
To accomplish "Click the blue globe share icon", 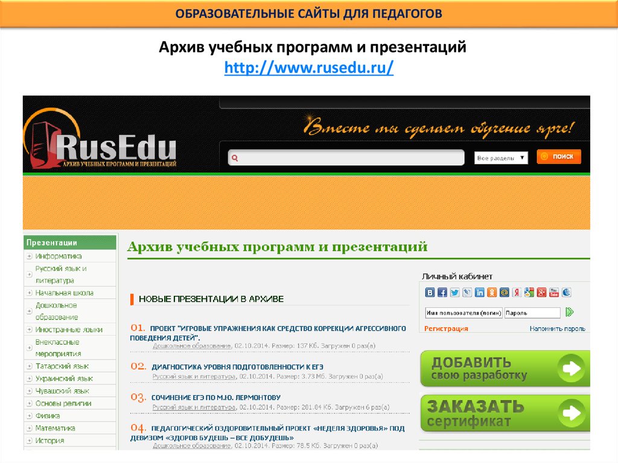I will pos(566,292).
